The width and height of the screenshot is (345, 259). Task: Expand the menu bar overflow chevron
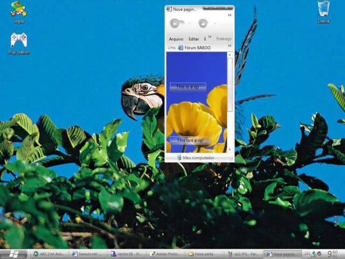[x=210, y=37]
